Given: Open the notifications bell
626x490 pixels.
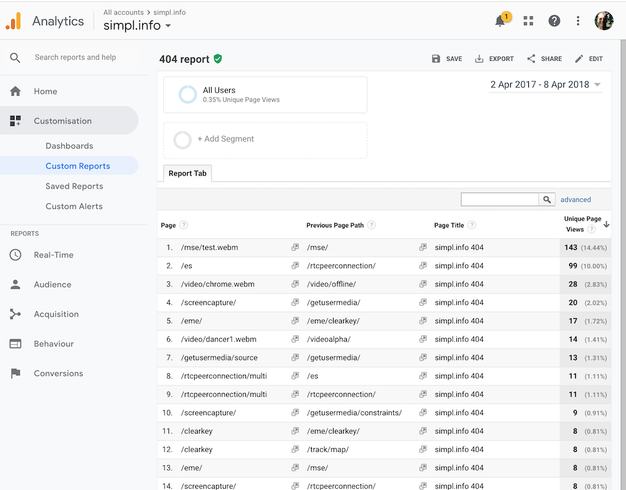Looking at the screenshot, I should click(500, 21).
